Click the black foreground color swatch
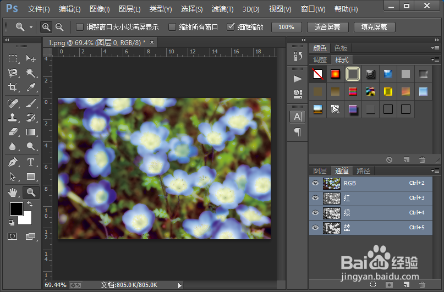Image resolution: width=444 pixels, height=292 pixels. point(17,209)
